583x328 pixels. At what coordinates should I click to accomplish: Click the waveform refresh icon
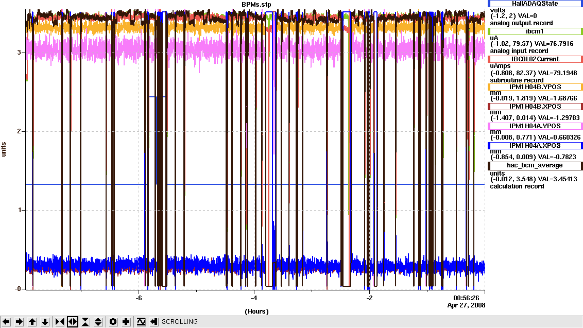coord(141,322)
